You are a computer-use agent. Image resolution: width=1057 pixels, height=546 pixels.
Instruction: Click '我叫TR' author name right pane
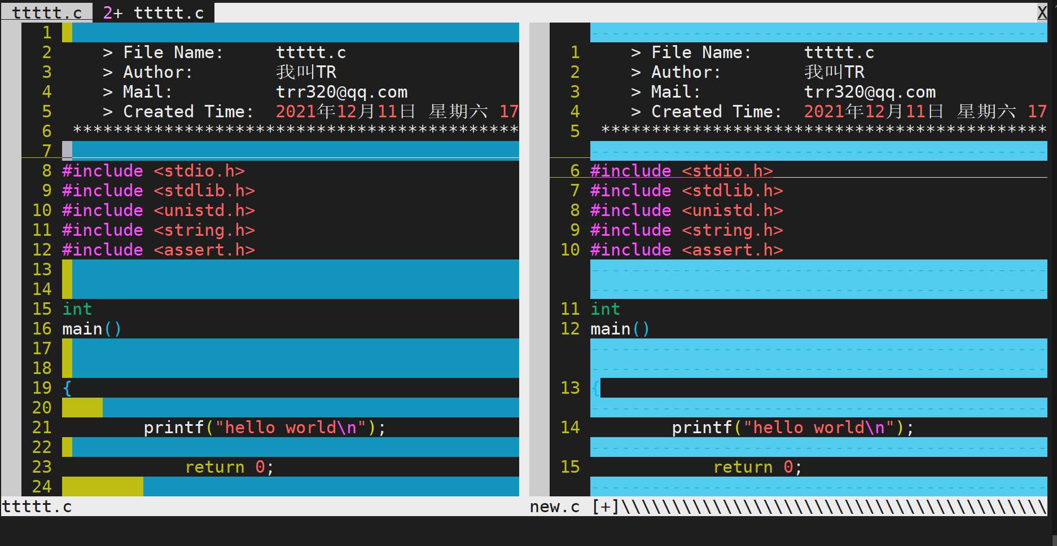click(x=835, y=72)
